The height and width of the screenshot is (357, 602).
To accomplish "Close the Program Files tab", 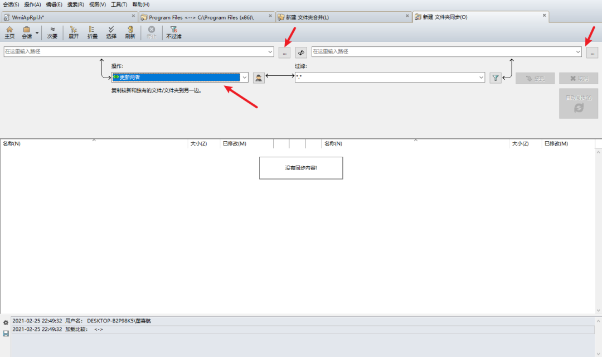I will tap(270, 16).
